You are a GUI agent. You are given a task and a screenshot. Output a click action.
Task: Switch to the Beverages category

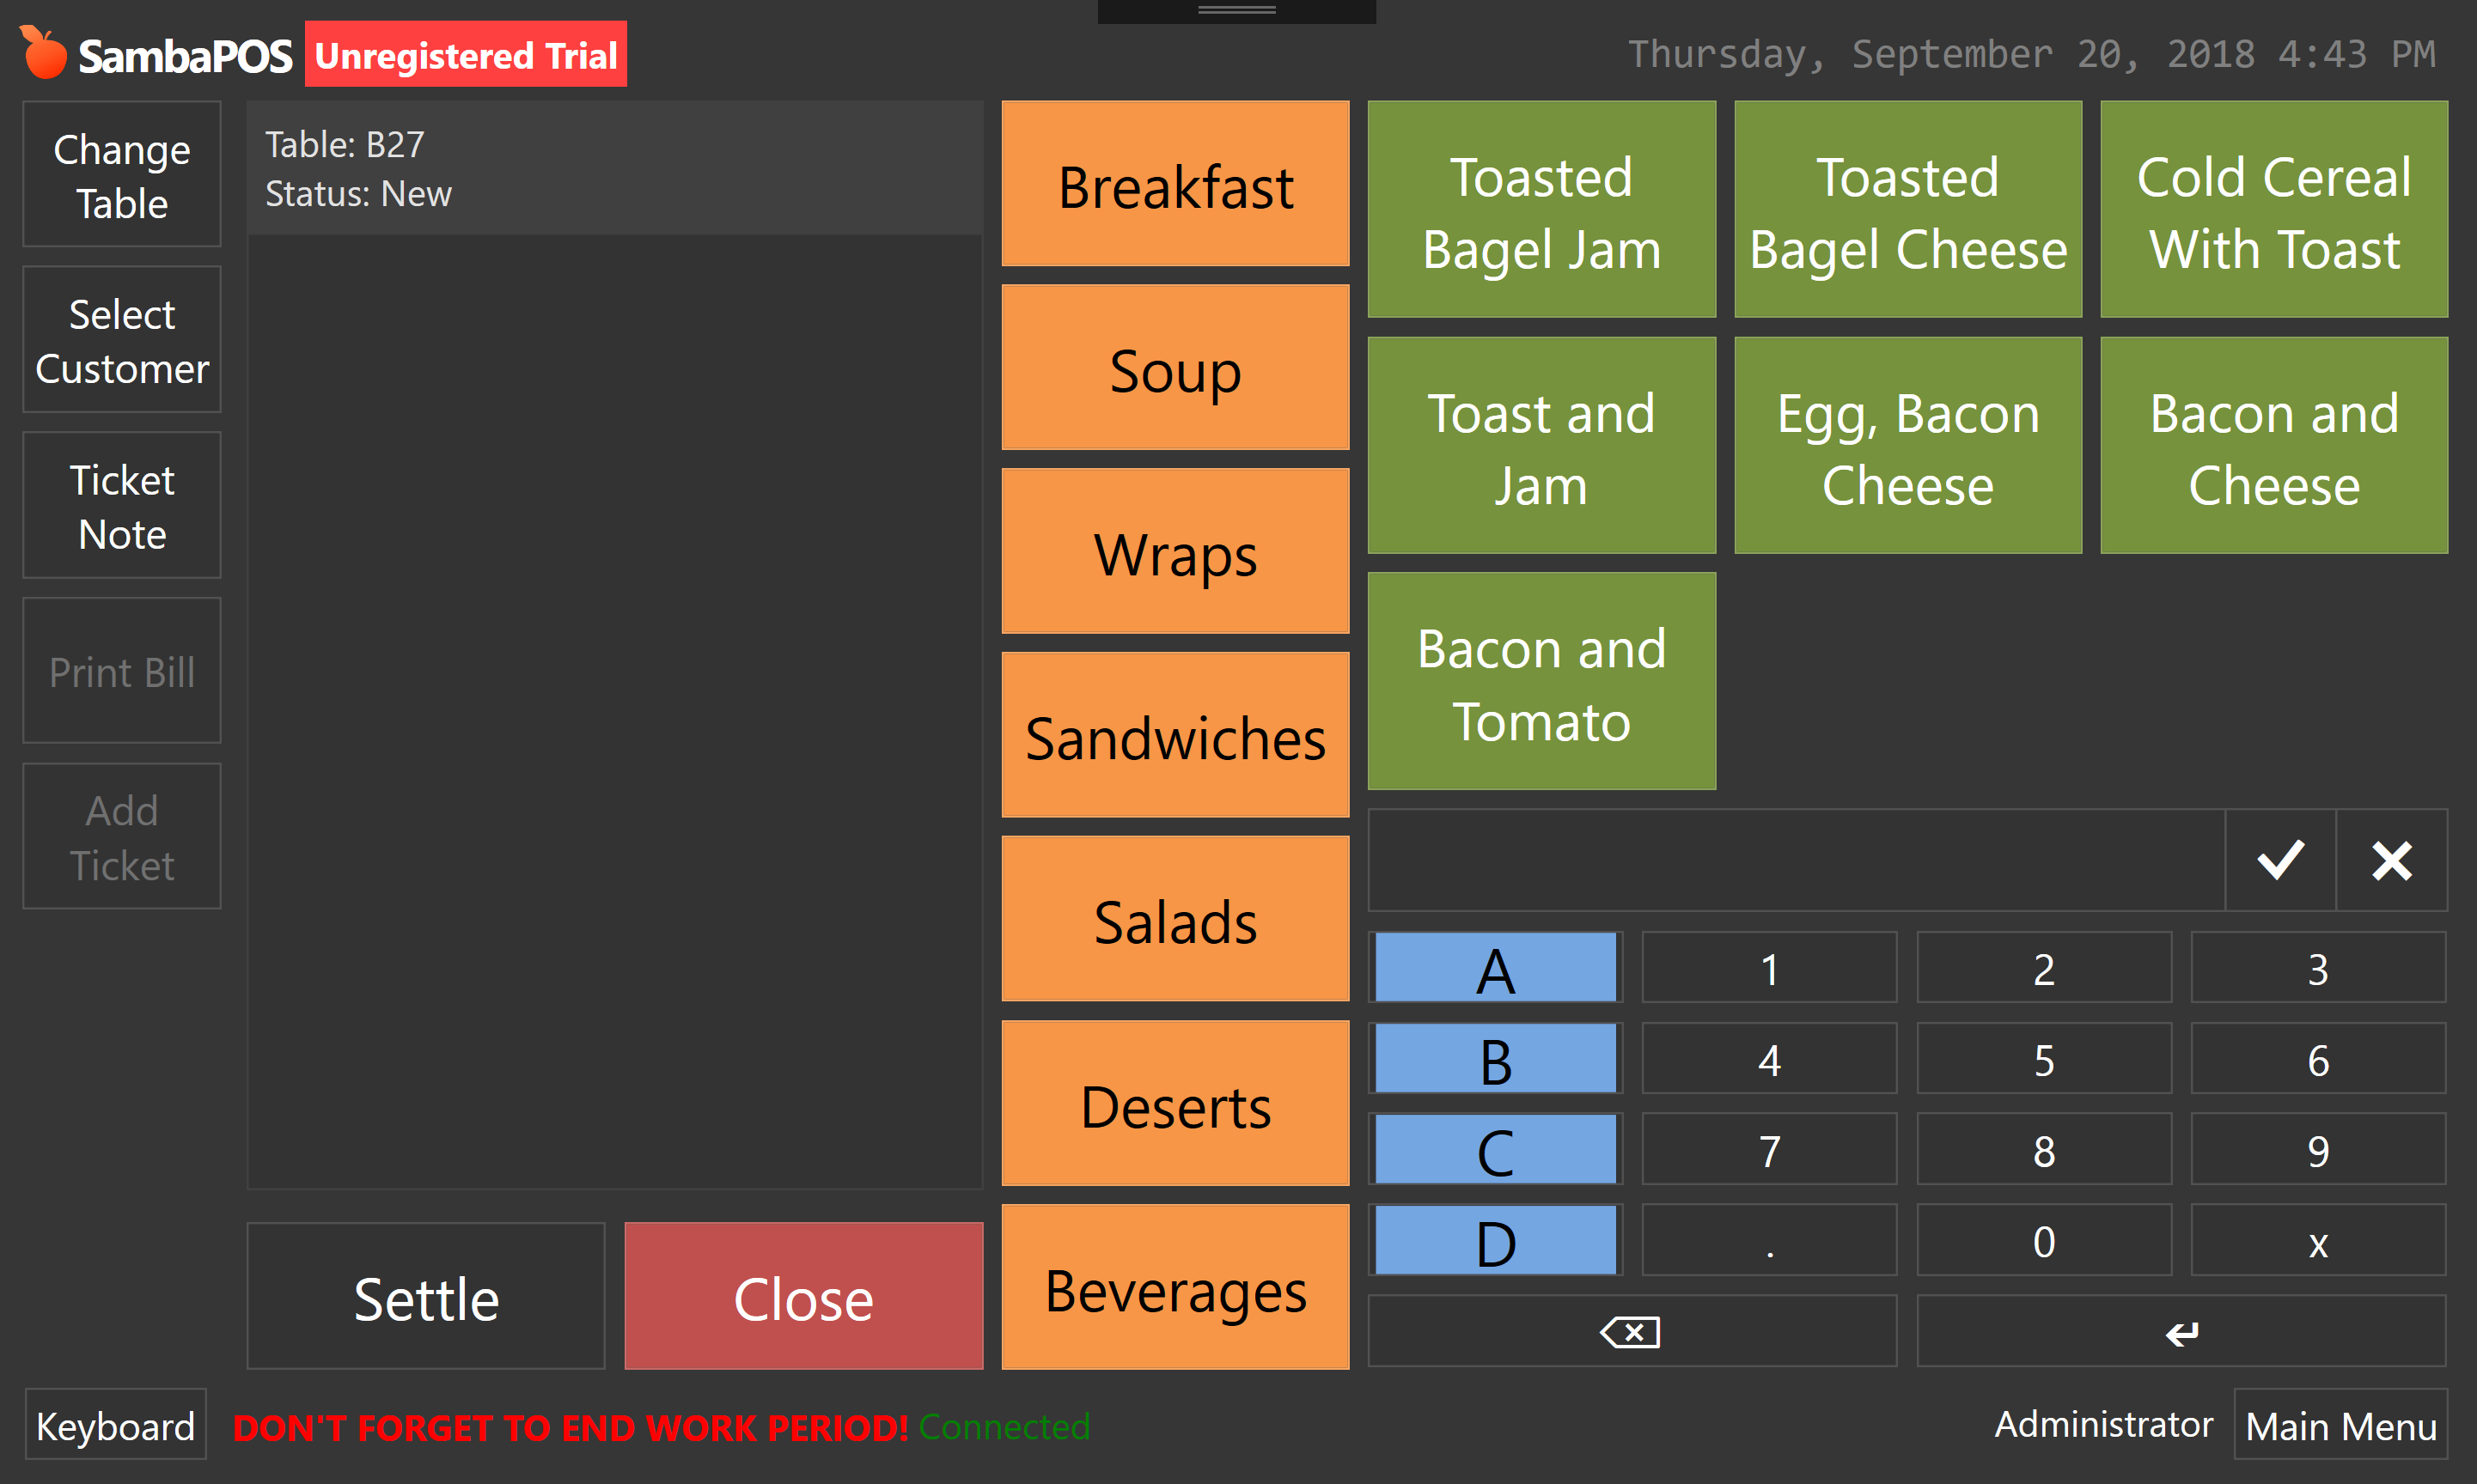pos(1174,1288)
